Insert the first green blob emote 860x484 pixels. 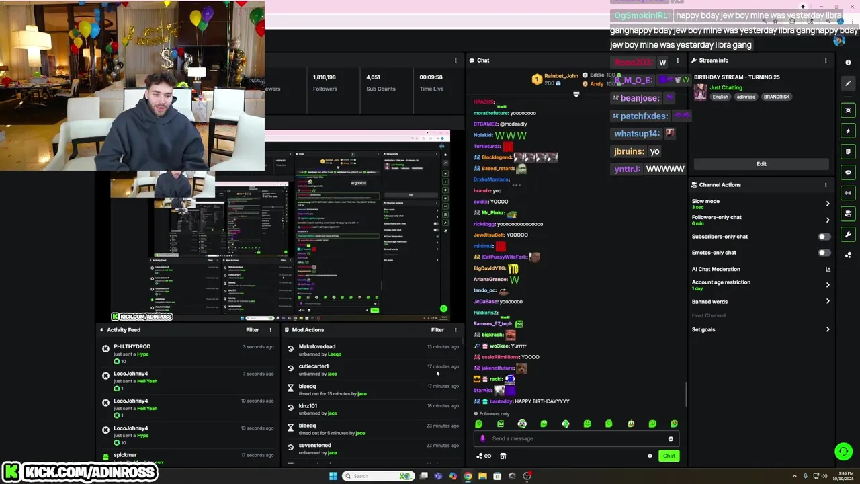(478, 424)
